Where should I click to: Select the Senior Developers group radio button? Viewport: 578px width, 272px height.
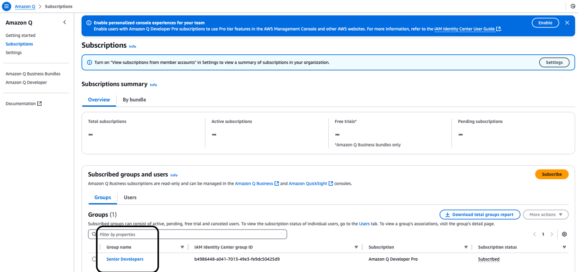click(94, 259)
